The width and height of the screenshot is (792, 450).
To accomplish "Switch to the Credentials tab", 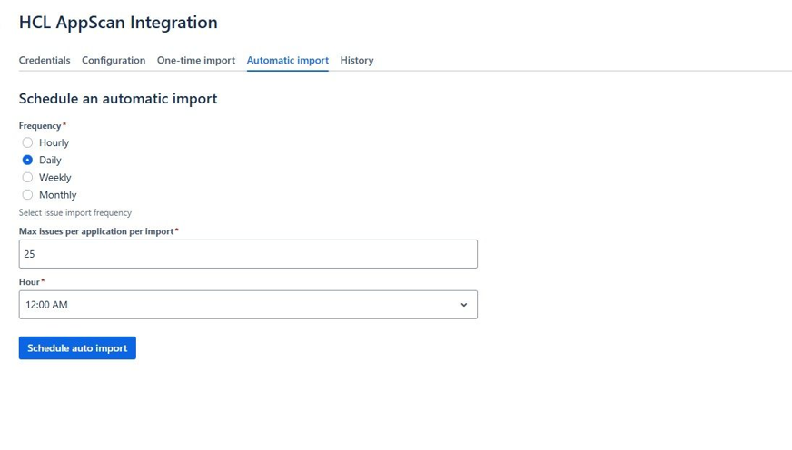I will pos(45,60).
